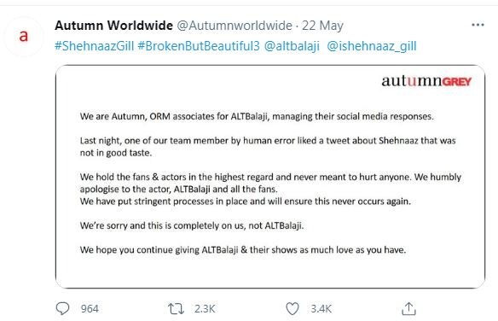Click the share upload icon
This screenshot has width=498, height=321.
[x=408, y=308]
